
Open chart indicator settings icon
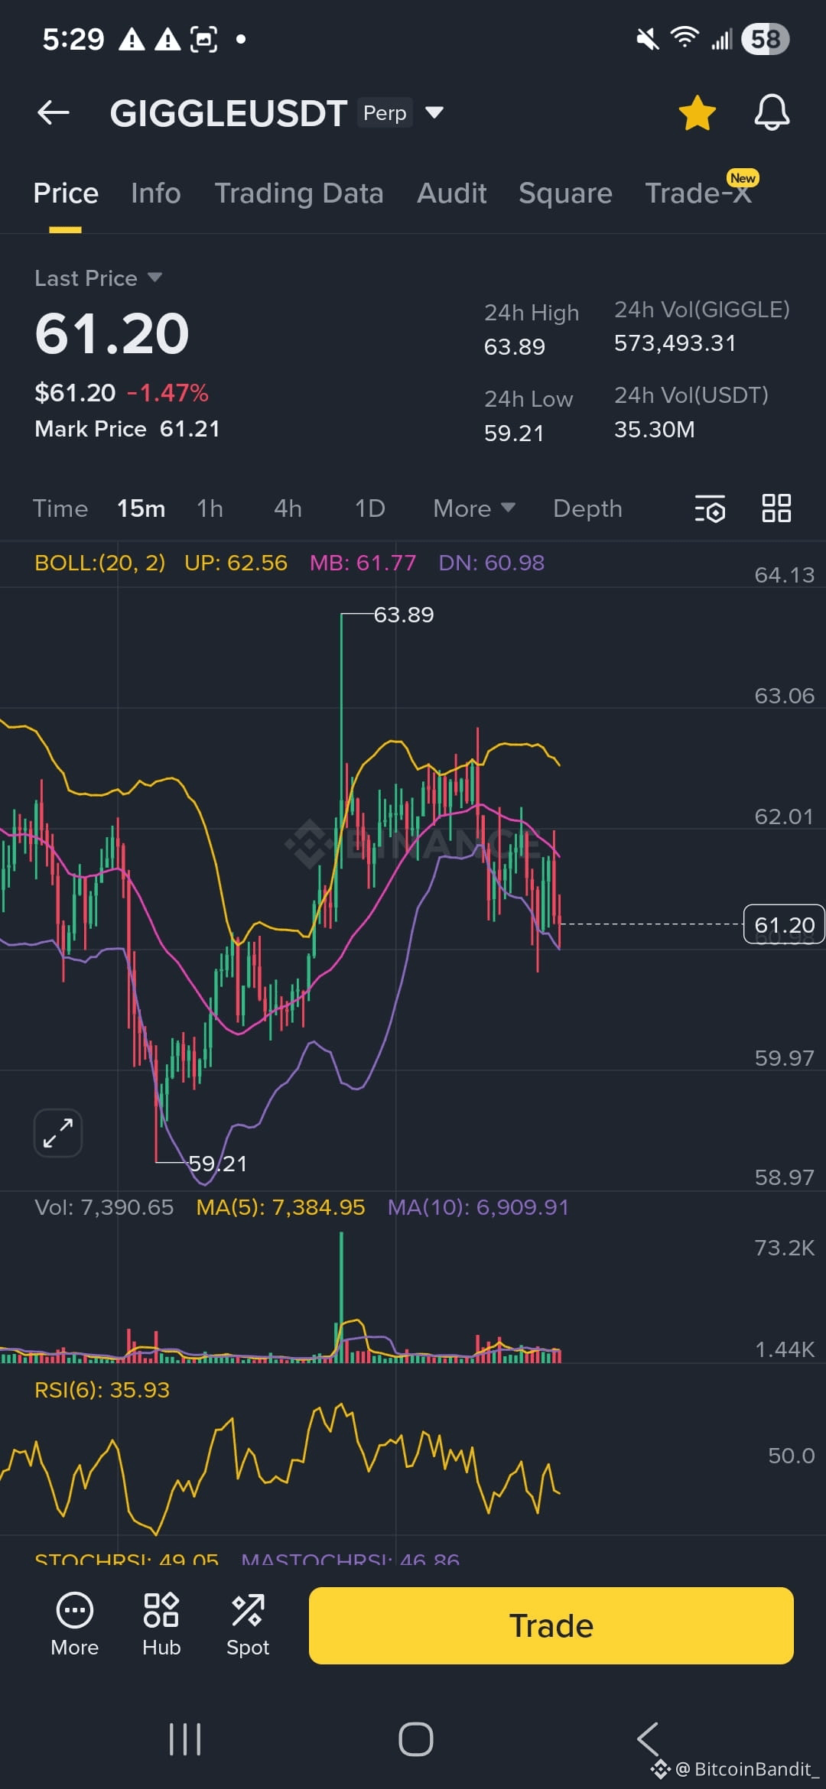[710, 508]
